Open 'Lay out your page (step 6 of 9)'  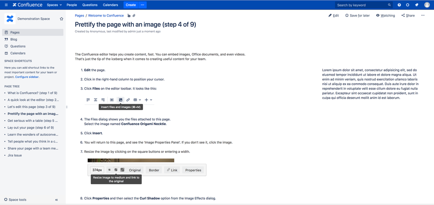pos(31,128)
